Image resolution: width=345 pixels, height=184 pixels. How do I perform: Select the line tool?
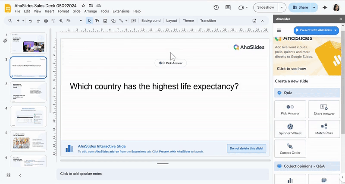click(x=121, y=21)
